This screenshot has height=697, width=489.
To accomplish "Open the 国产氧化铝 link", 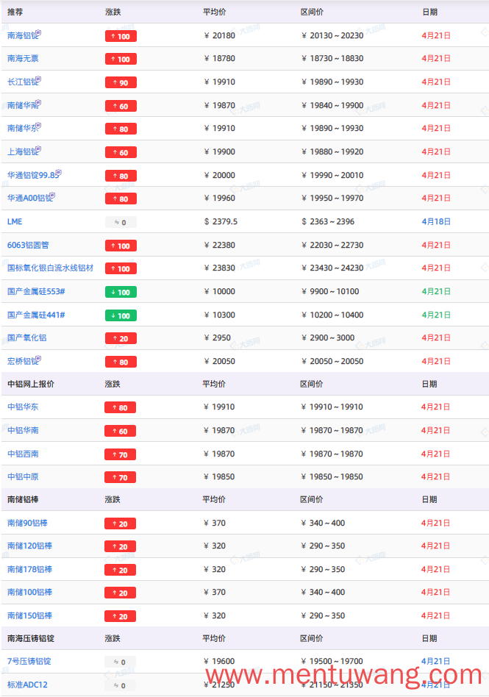I will point(26,337).
